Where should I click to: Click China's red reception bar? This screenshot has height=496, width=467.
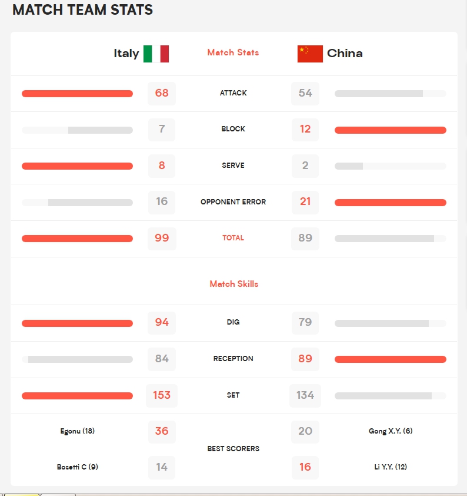(x=391, y=359)
